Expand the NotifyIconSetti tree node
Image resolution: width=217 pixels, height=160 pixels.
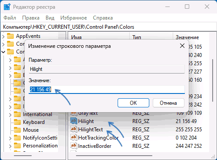pos(10,138)
